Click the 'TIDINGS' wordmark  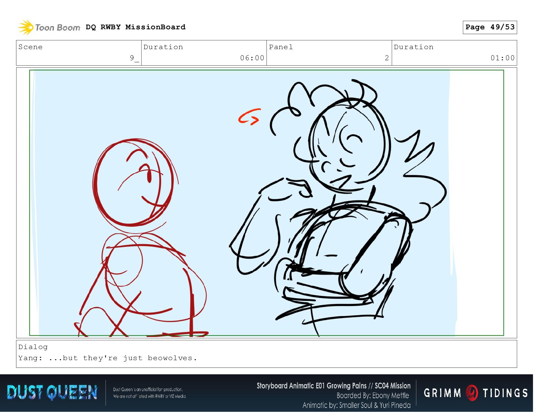pos(505,393)
